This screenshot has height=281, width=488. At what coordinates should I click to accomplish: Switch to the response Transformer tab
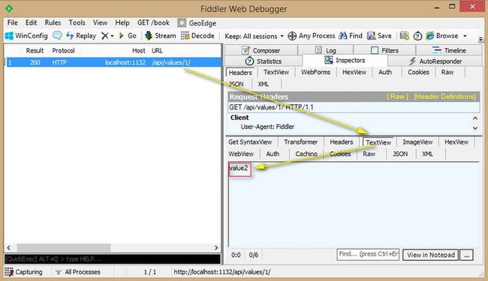(300, 142)
